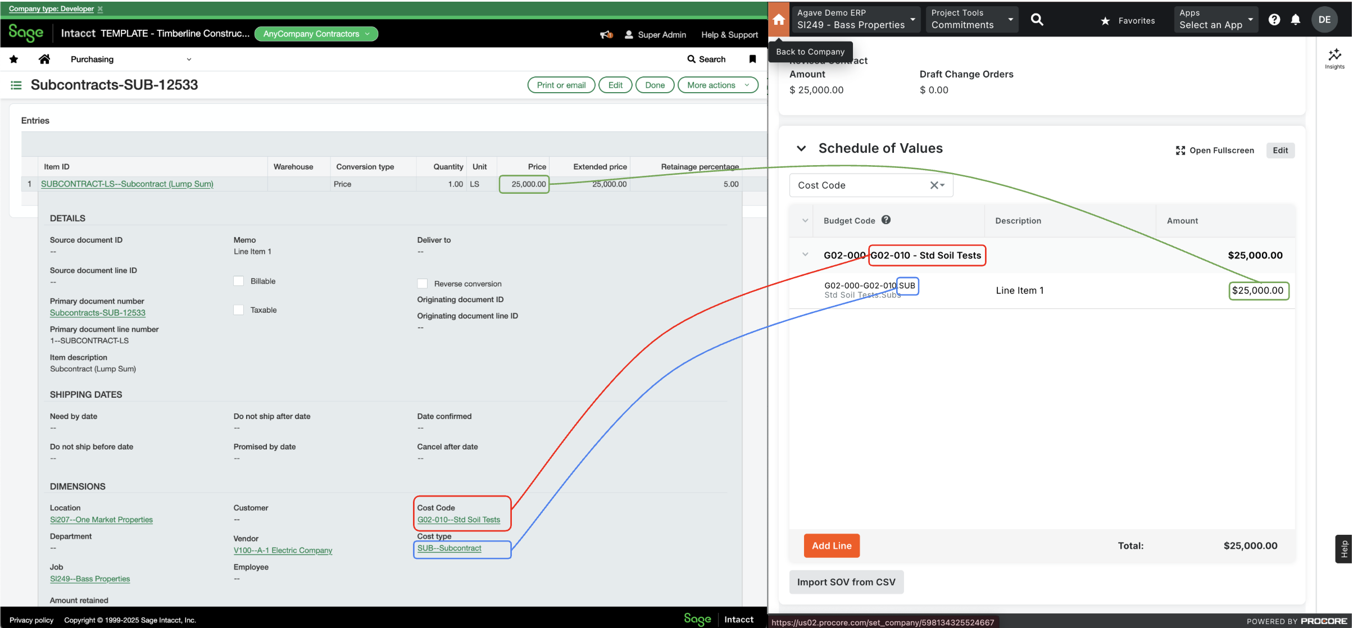Click the notification bell icon

click(x=1295, y=19)
